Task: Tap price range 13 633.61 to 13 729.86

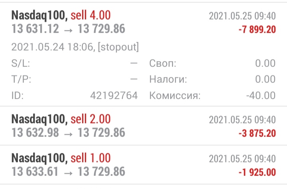Action: coord(68,171)
